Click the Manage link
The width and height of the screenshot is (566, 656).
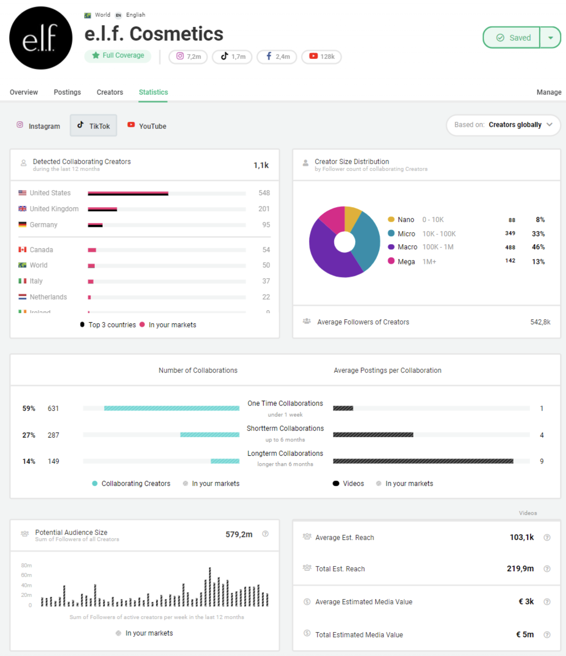(x=549, y=92)
